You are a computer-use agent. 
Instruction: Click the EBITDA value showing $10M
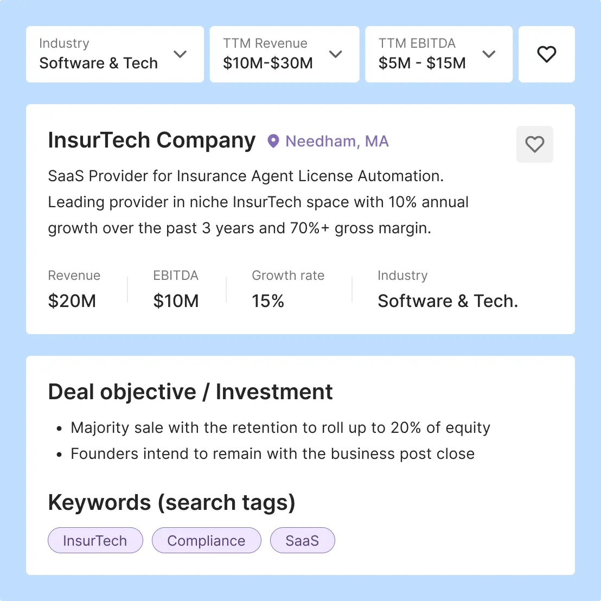tap(176, 300)
